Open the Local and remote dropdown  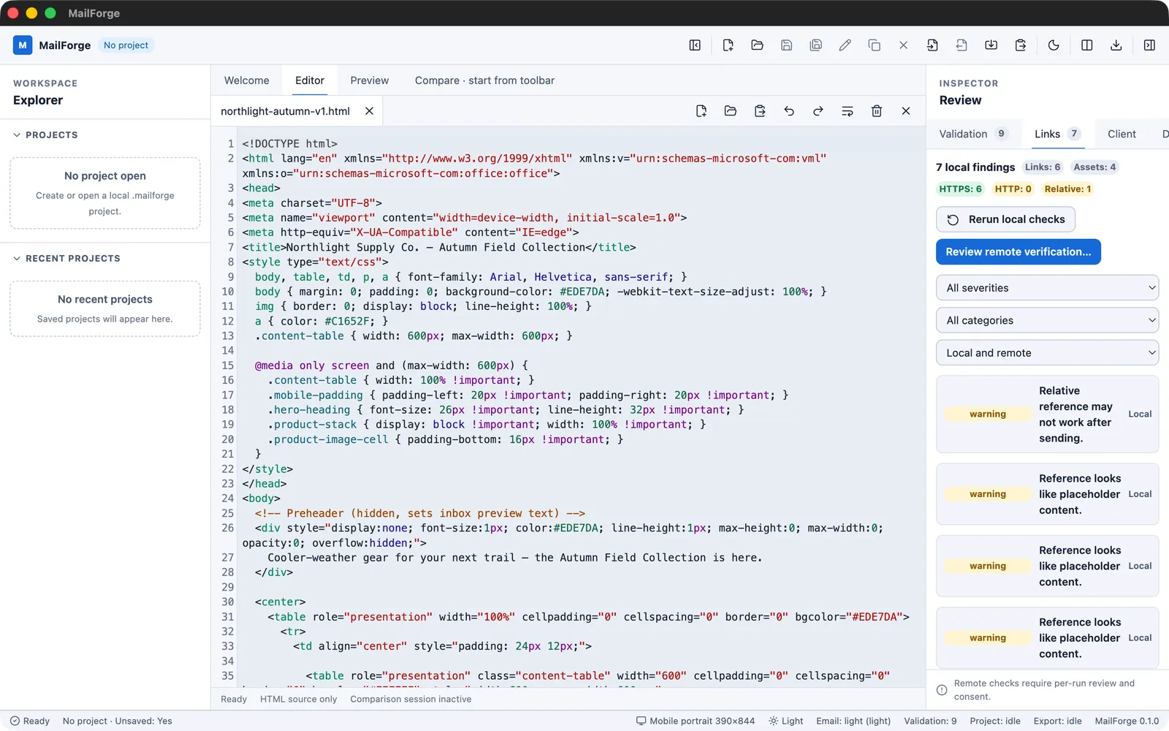1047,352
